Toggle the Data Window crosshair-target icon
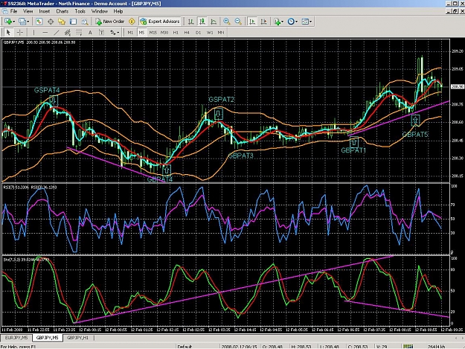This screenshot has width=465, height=349. coord(51,22)
